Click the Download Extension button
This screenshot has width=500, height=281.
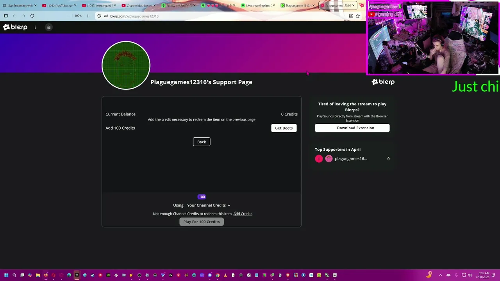coord(352,128)
